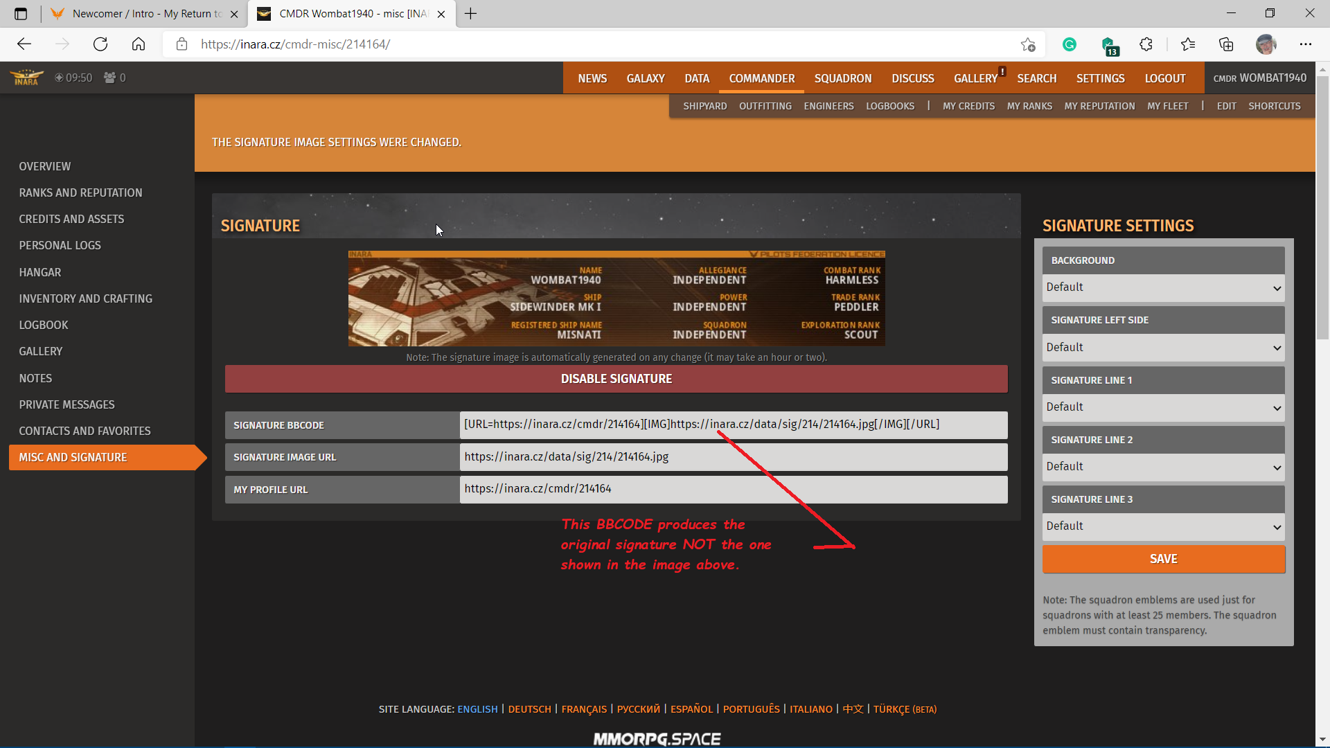Image resolution: width=1330 pixels, height=748 pixels.
Task: Open PRIVATE MESSAGES in the sidebar
Action: 66,404
